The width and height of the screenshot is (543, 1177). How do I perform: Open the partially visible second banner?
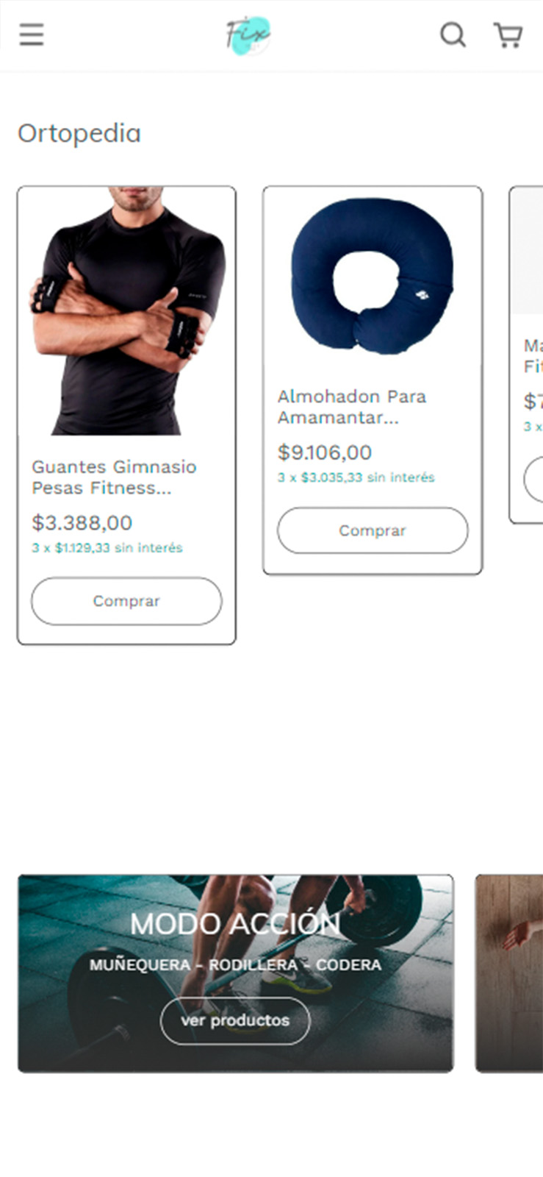(509, 973)
